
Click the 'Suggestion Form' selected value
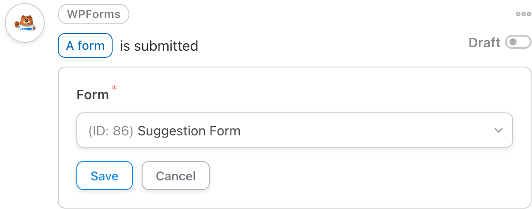(189, 131)
